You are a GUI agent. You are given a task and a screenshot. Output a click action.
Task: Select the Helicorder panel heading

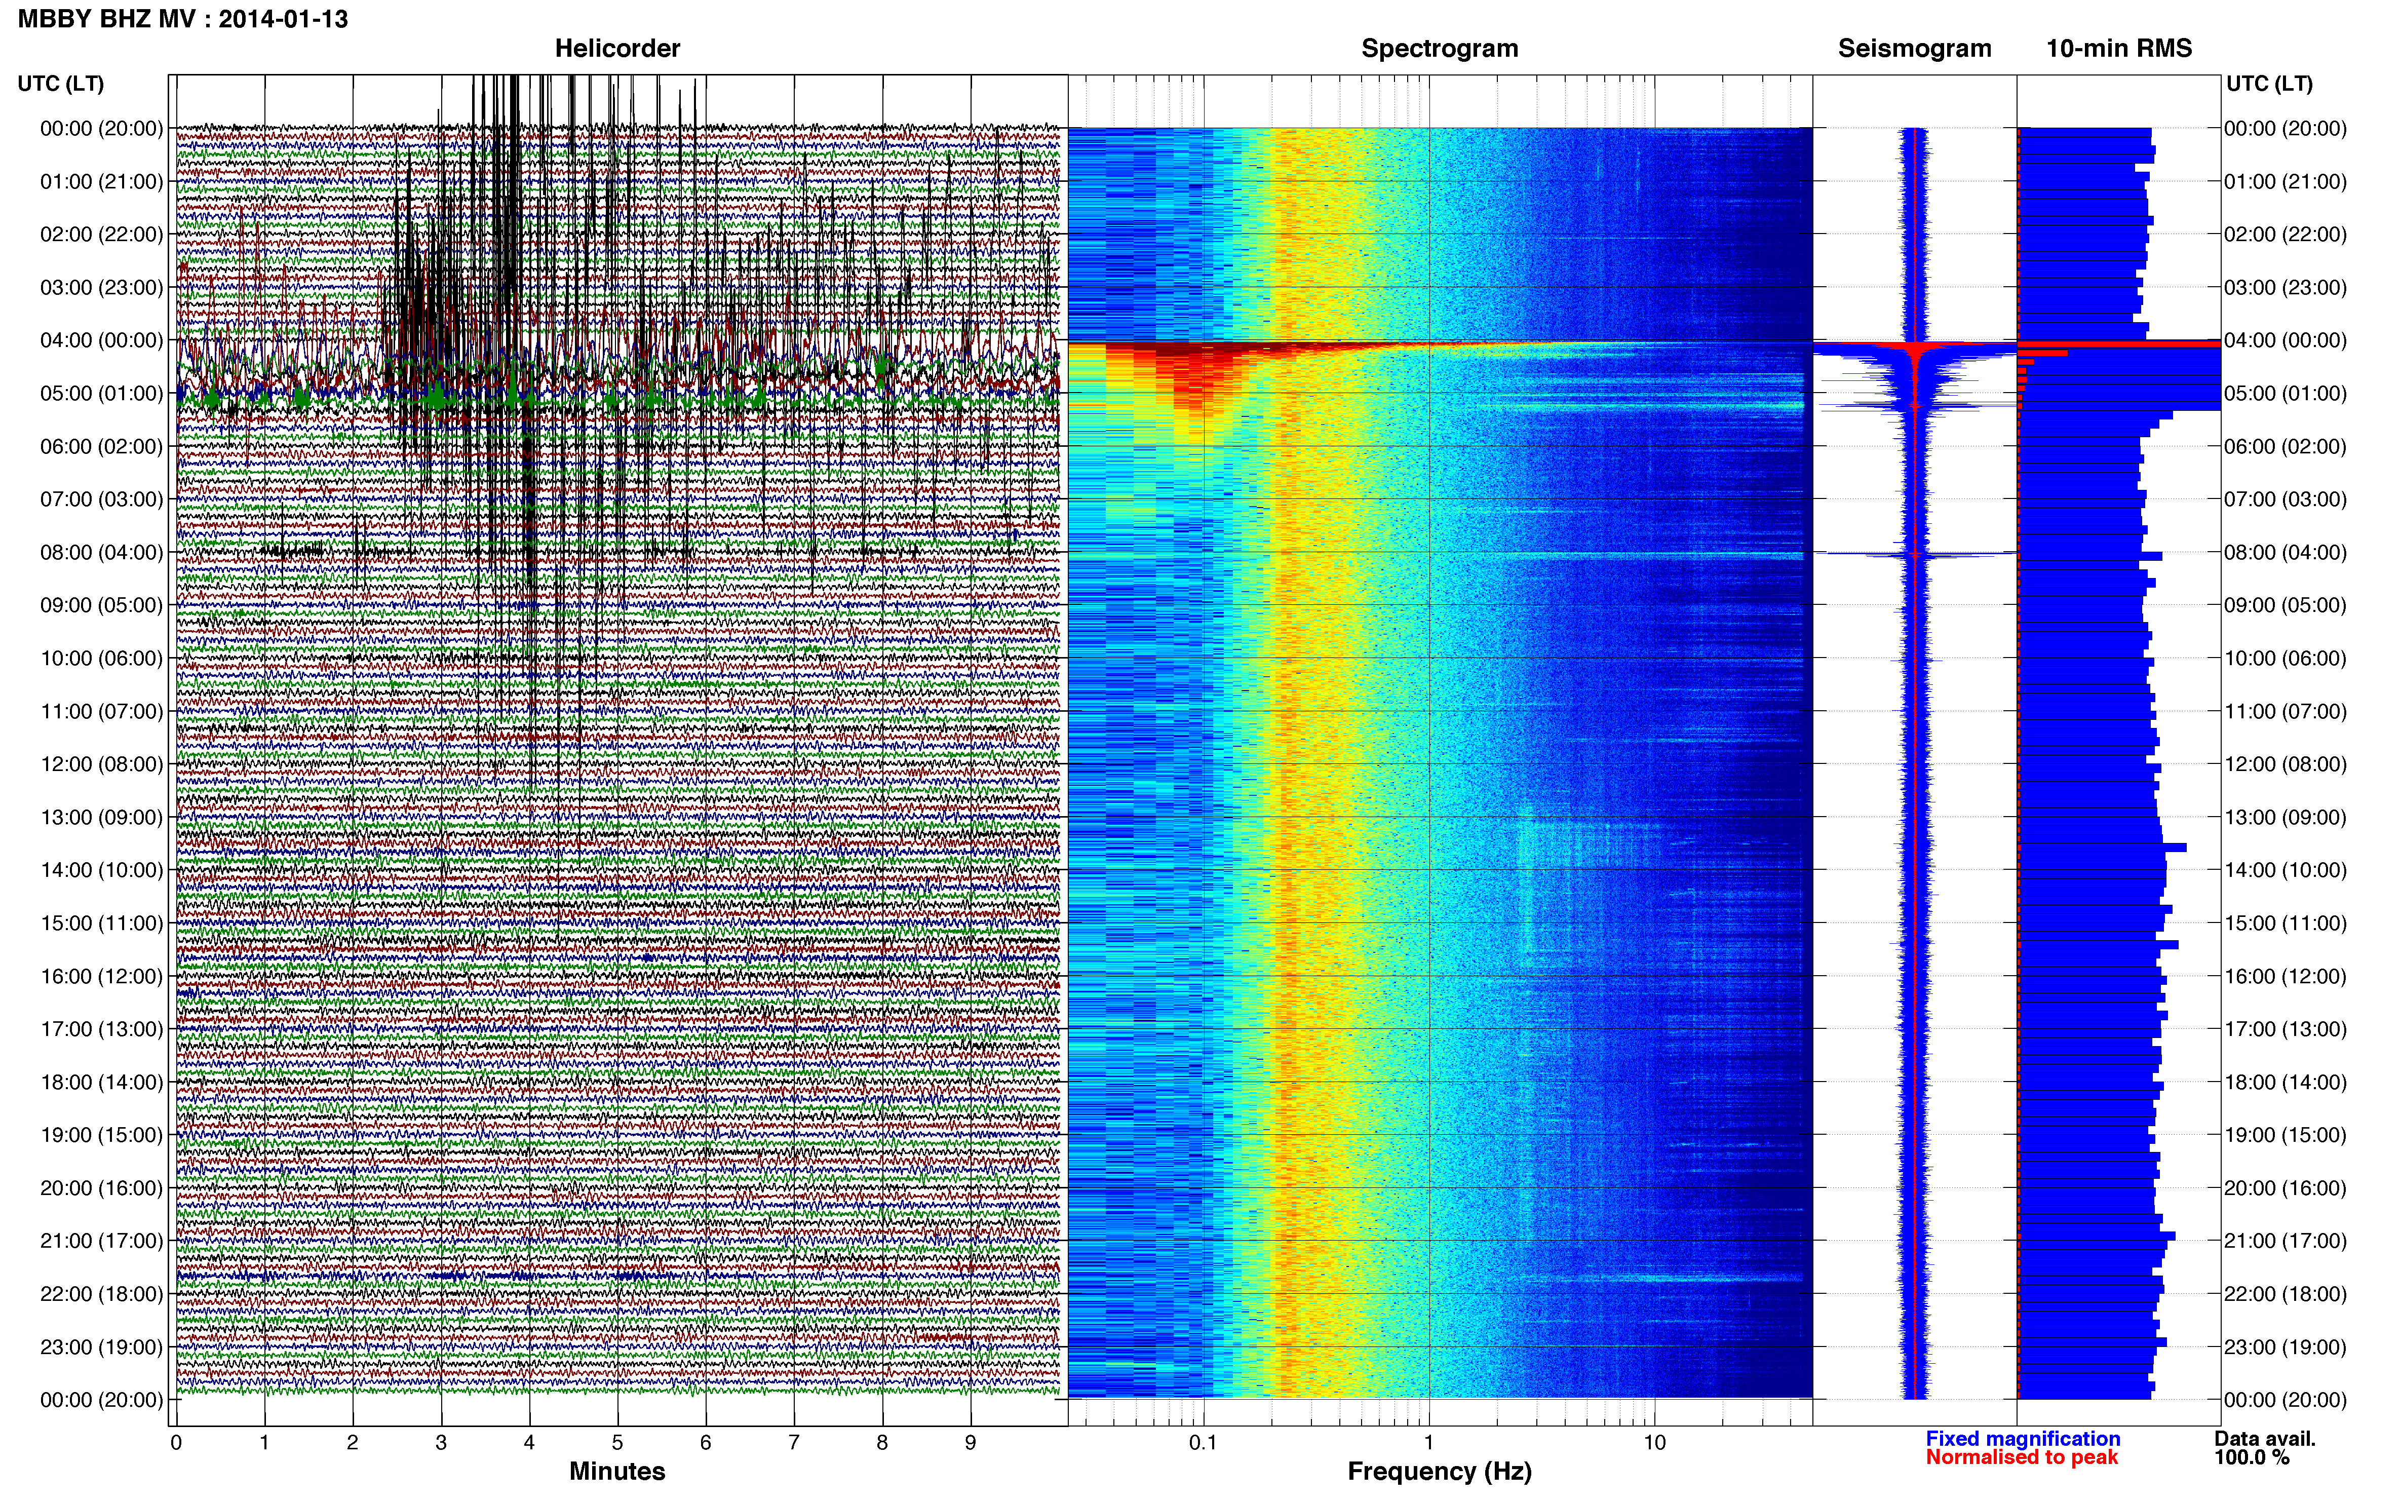click(617, 49)
